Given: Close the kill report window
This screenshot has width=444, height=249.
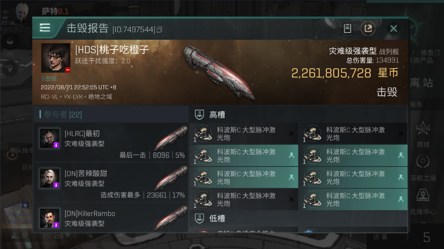Looking at the screenshot, I should pos(393,29).
